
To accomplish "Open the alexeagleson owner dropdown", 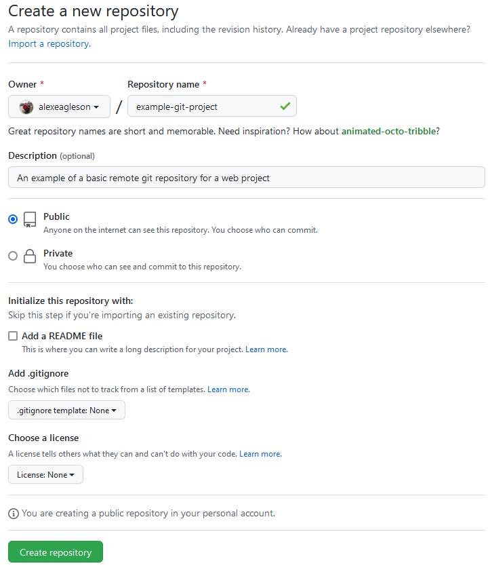I will point(59,107).
